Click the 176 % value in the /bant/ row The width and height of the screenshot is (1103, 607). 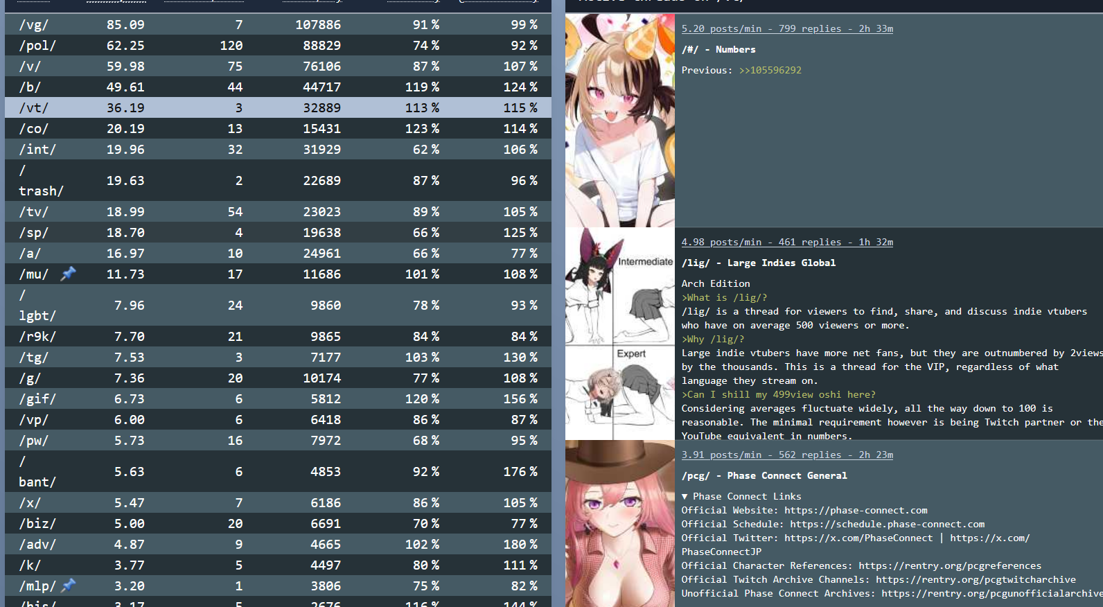coord(520,471)
